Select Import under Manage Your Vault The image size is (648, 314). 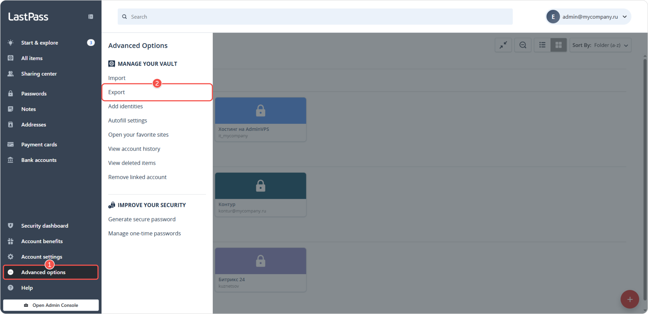pos(117,78)
